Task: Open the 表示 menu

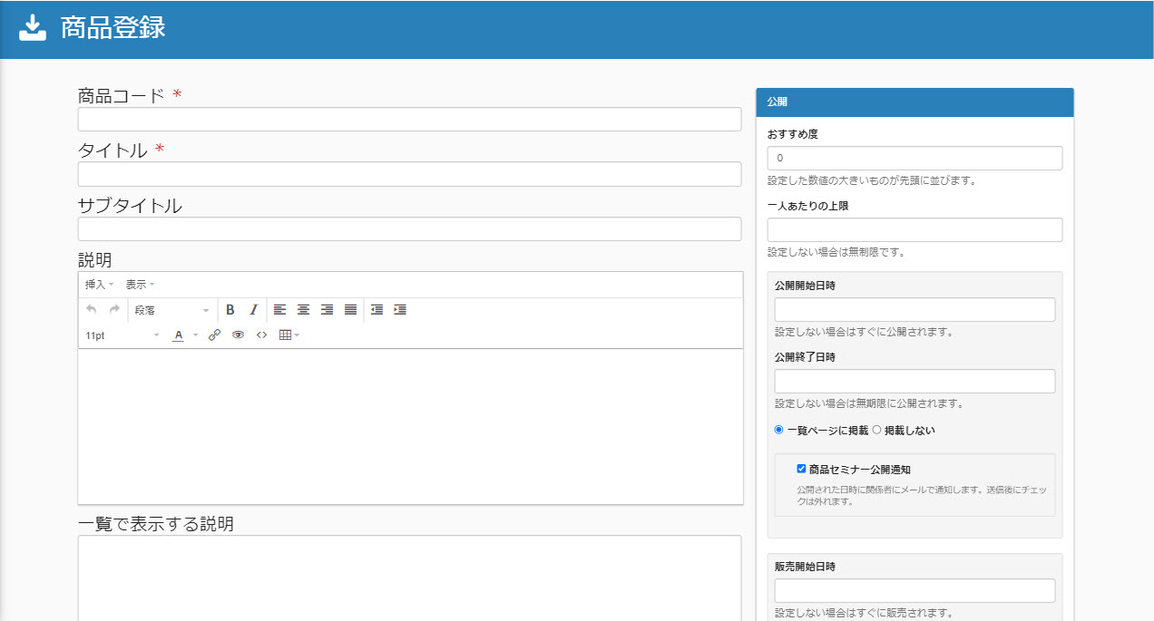Action: [x=140, y=285]
